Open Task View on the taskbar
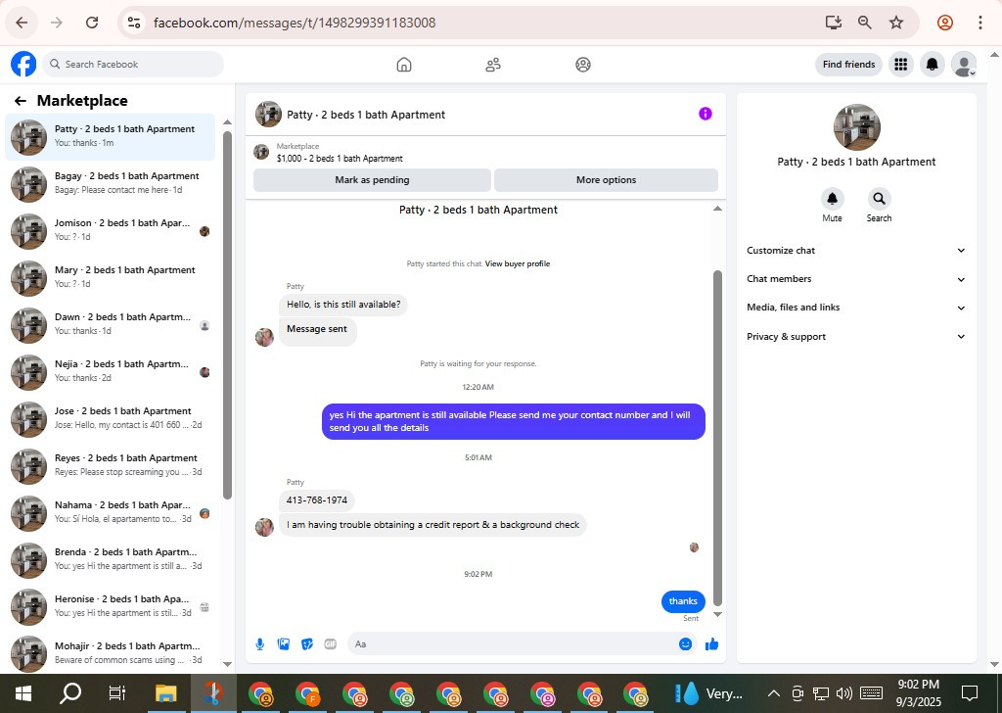The image size is (1002, 713). 117,693
